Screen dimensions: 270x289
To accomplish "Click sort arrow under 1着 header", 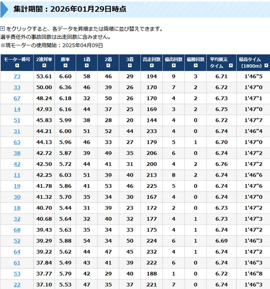I will (x=86, y=66).
